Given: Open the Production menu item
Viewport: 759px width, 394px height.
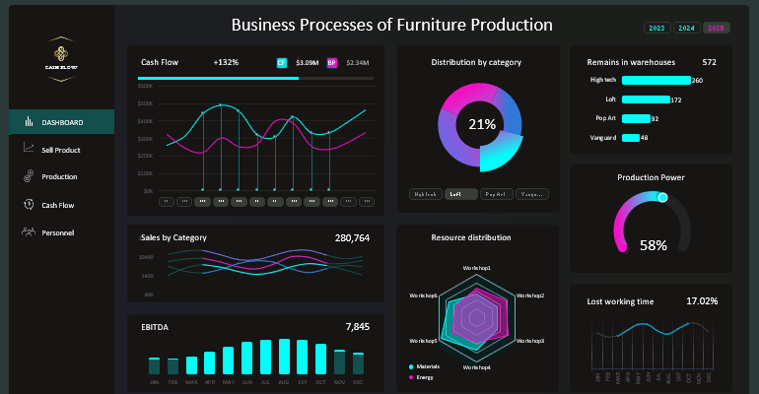Looking at the screenshot, I should pyautogui.click(x=59, y=177).
